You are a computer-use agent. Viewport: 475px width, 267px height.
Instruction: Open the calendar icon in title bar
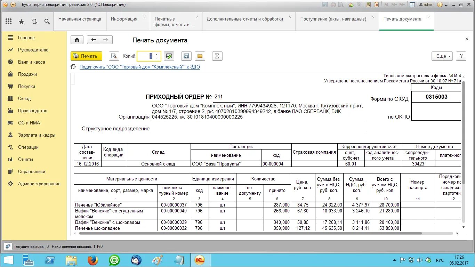pos(377,5)
